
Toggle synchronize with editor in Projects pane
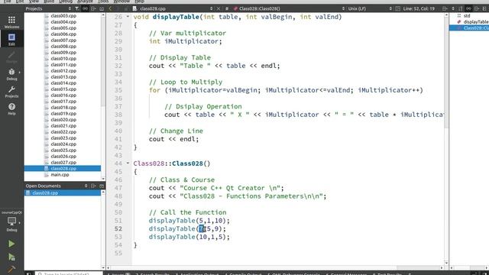pos(85,8)
